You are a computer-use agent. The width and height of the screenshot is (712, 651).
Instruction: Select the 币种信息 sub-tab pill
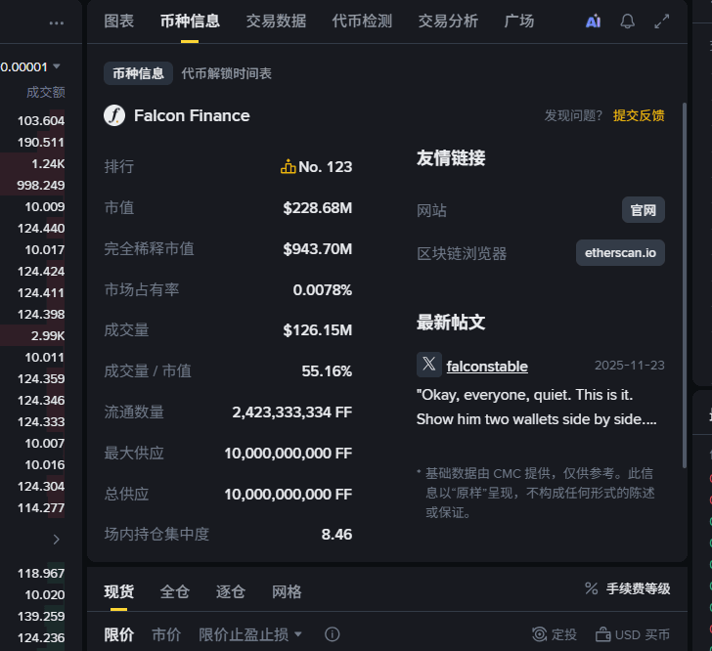pos(138,73)
